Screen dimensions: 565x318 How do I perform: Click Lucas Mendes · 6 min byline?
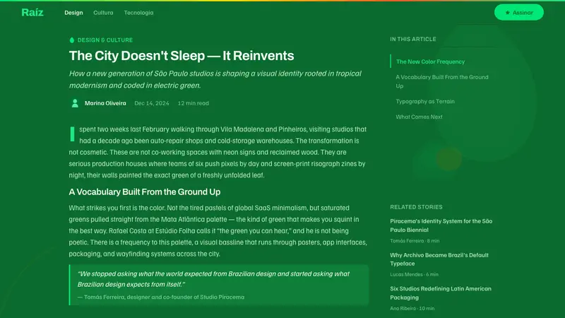point(415,274)
